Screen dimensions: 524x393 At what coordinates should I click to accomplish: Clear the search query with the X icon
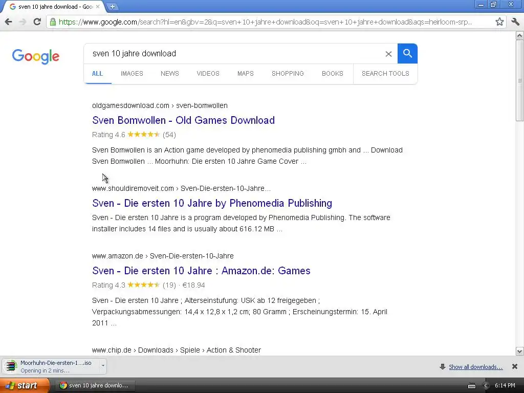(x=388, y=54)
